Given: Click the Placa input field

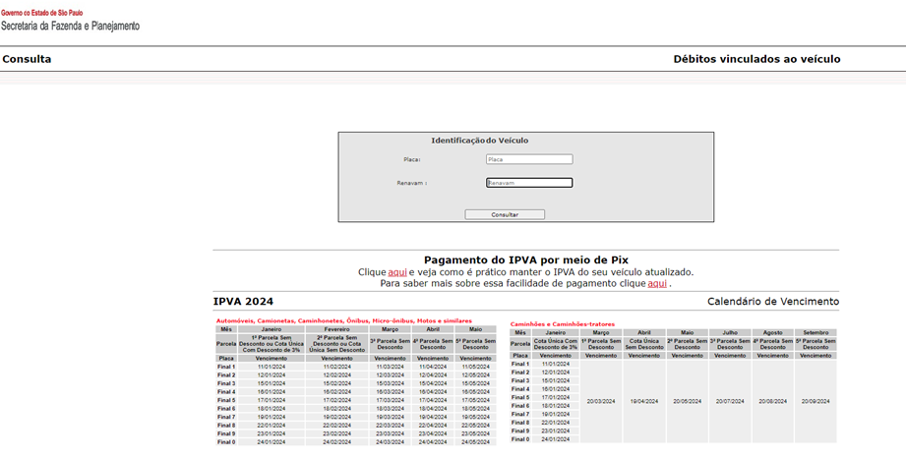Looking at the screenshot, I should (529, 158).
